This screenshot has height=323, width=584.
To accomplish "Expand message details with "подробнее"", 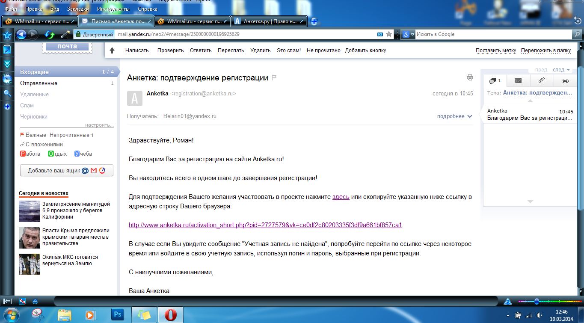I will point(454,116).
